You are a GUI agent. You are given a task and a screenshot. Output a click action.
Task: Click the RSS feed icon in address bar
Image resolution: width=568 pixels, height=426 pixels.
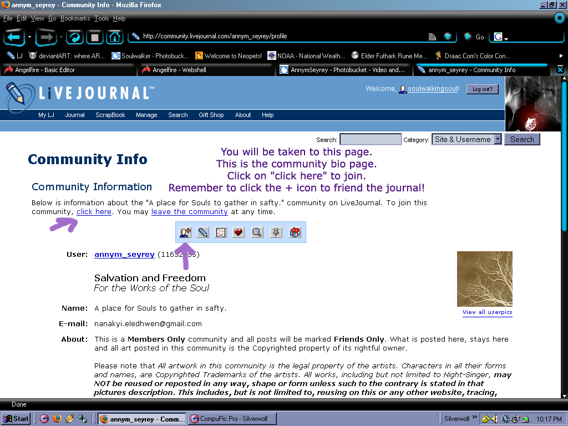point(432,37)
